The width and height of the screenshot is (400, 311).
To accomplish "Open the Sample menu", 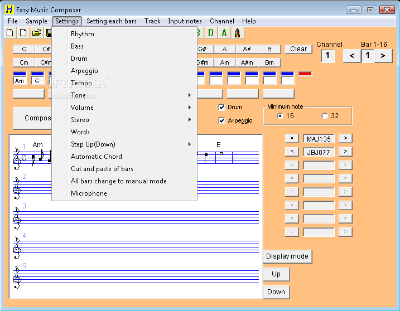I will 36,21.
